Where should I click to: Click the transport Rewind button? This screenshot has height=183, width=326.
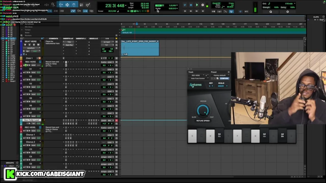click(191, 11)
